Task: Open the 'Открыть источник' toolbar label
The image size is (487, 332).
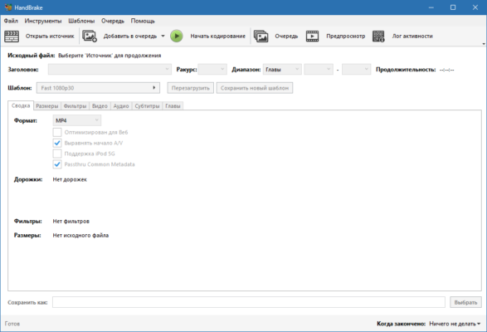Action: click(50, 36)
